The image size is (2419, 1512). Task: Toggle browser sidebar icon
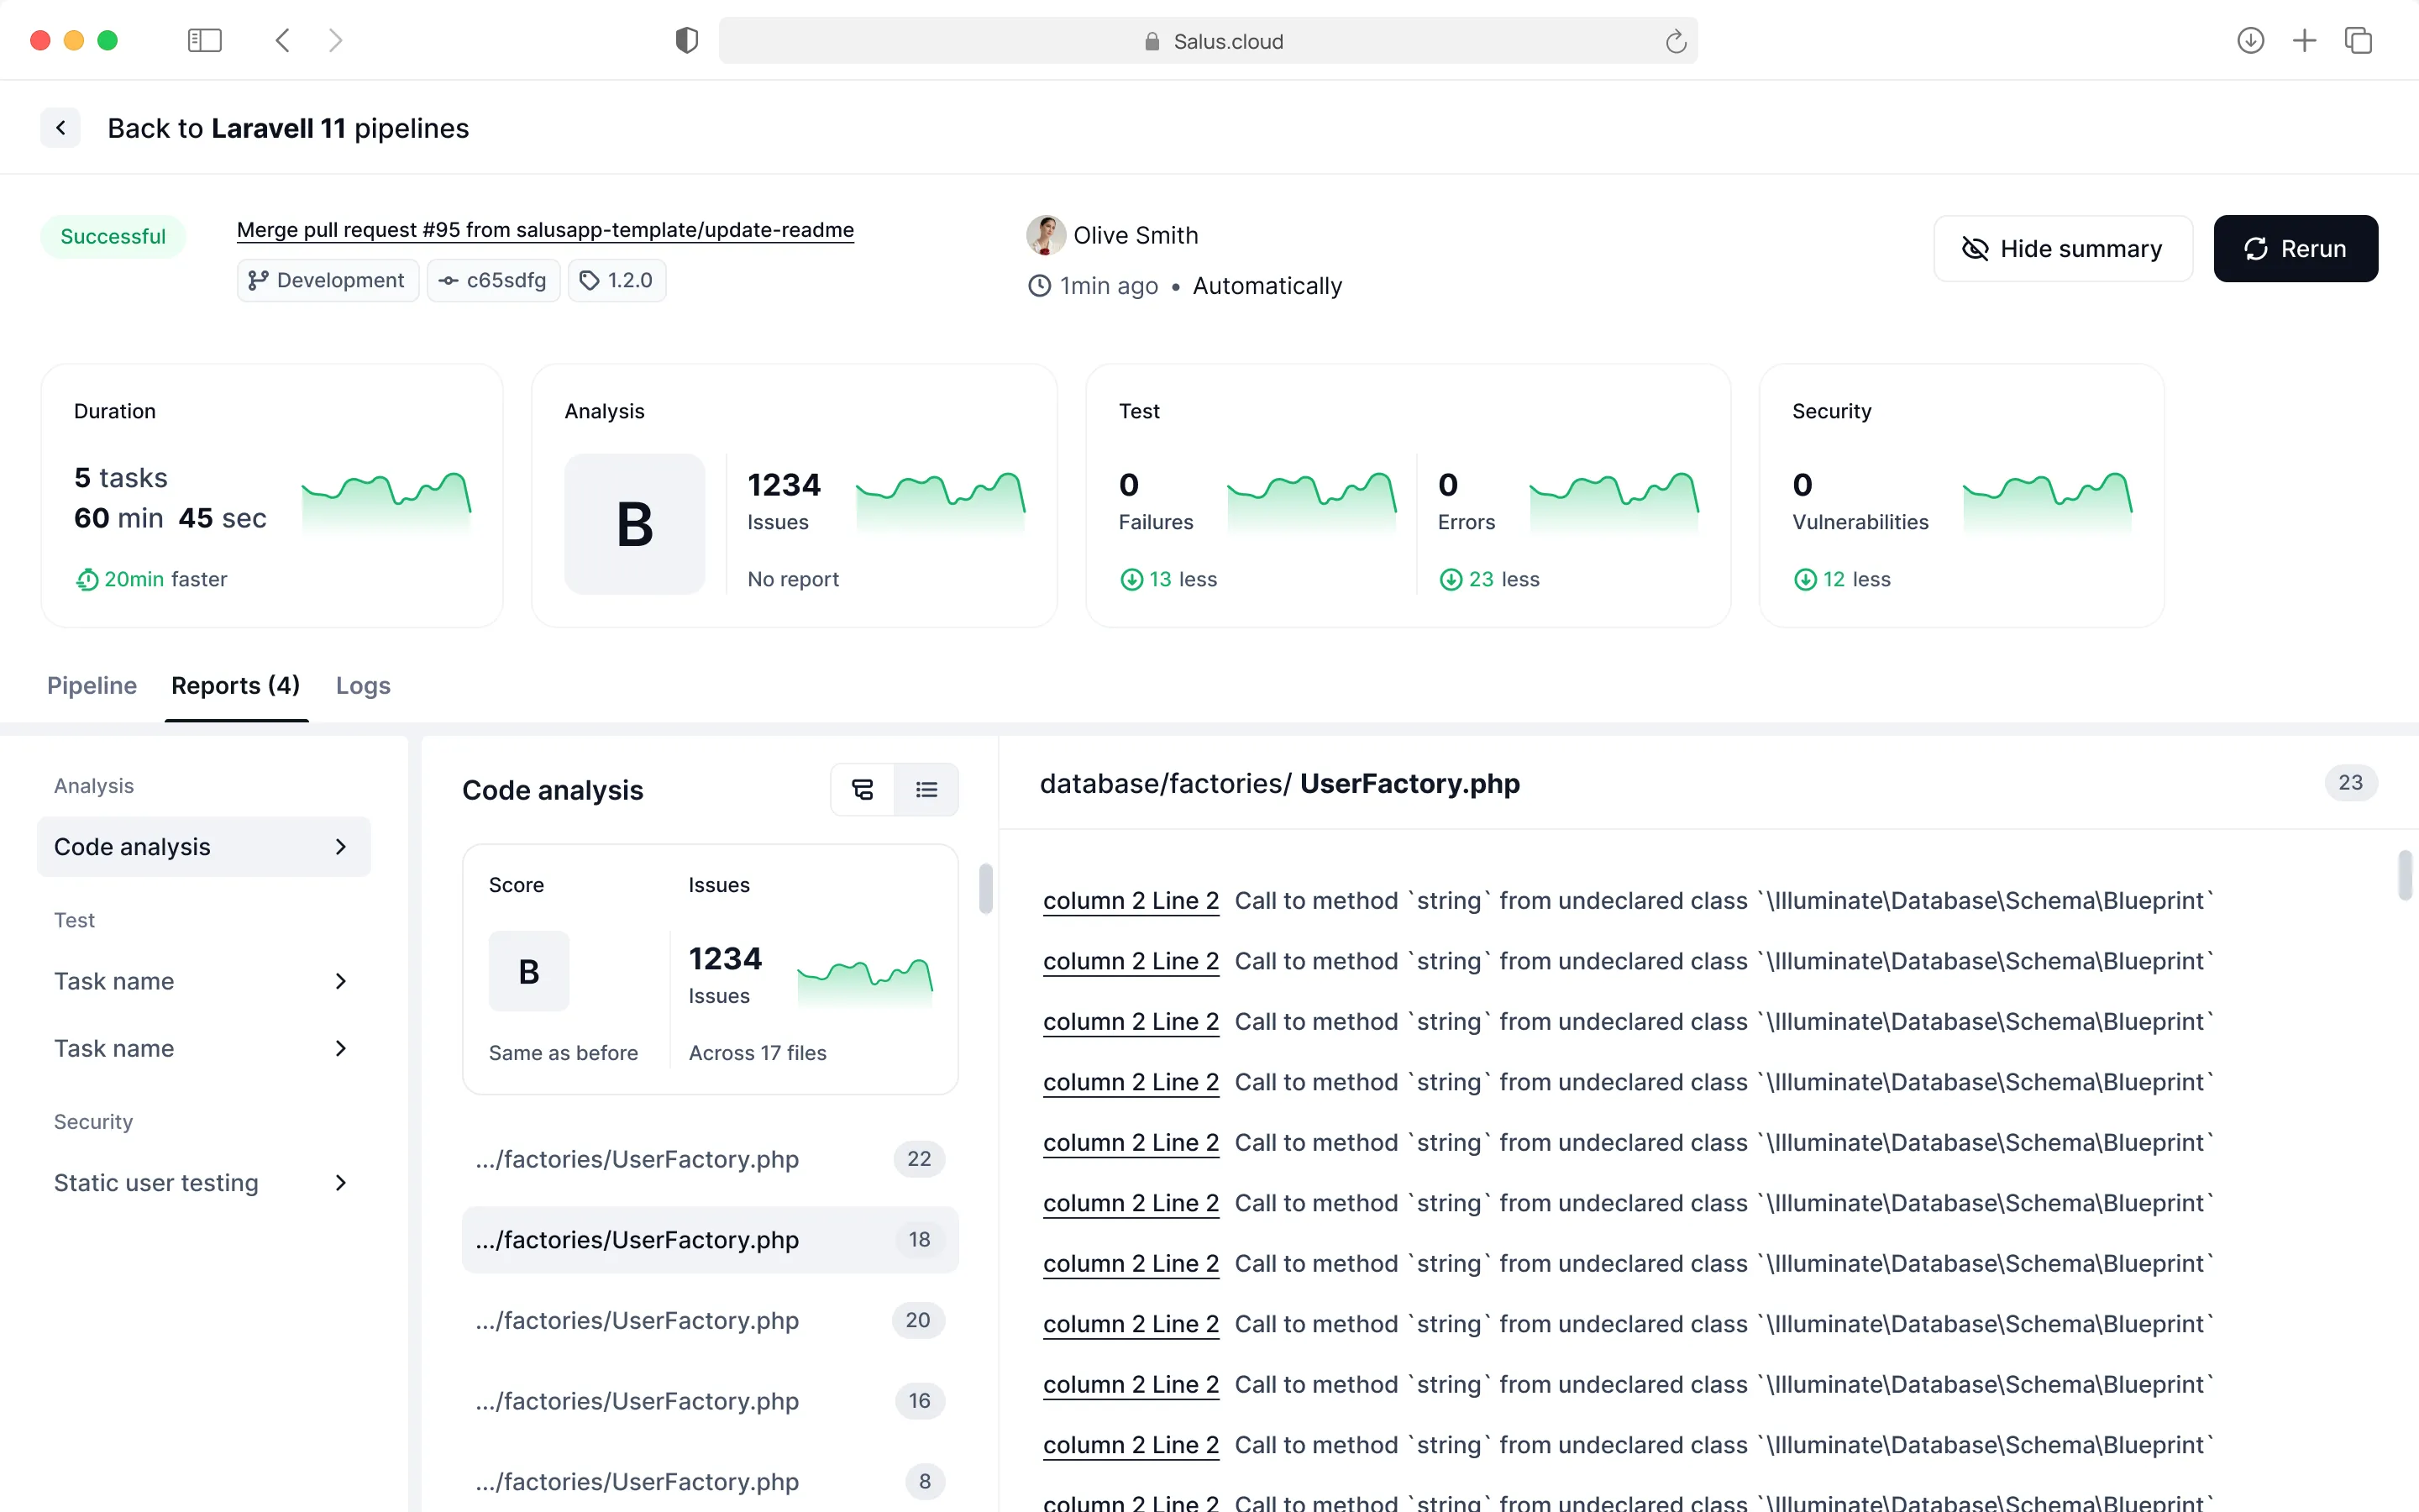(x=205, y=41)
